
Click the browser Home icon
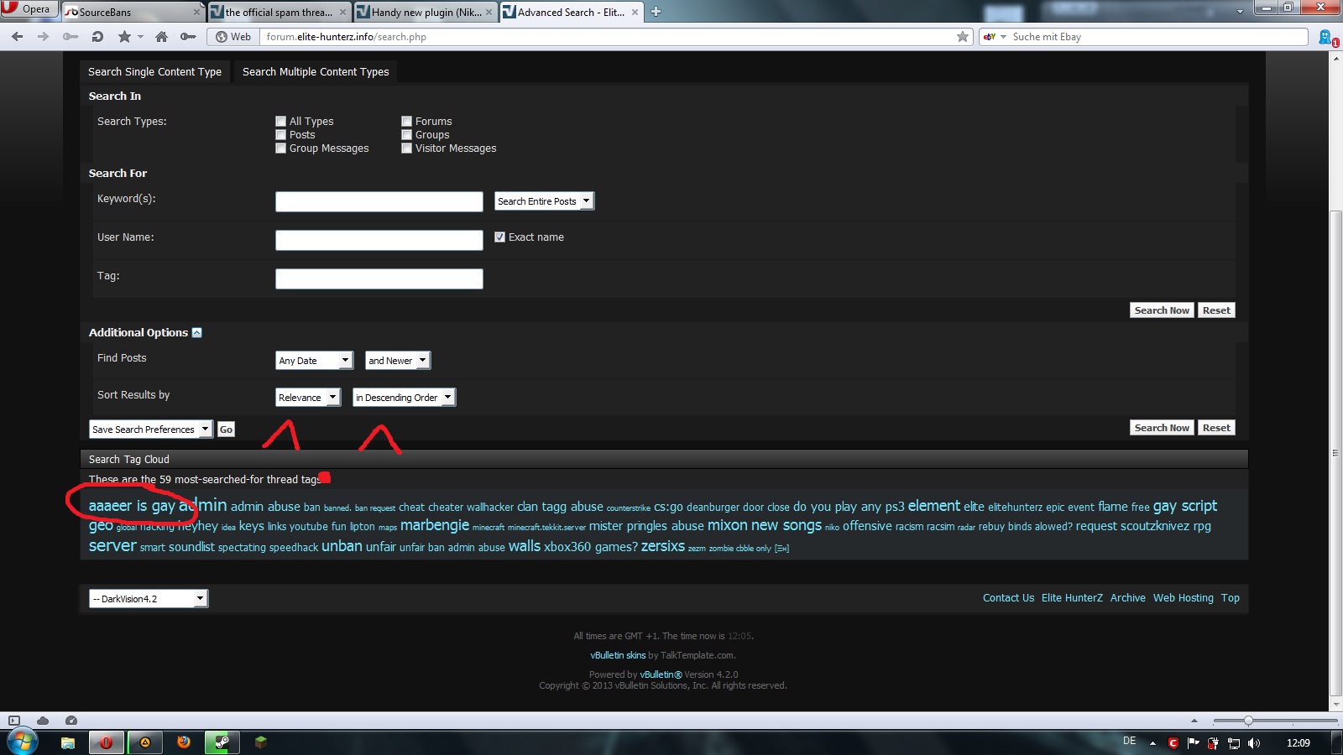[161, 37]
